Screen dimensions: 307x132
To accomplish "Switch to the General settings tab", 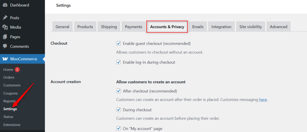I will [x=62, y=27].
